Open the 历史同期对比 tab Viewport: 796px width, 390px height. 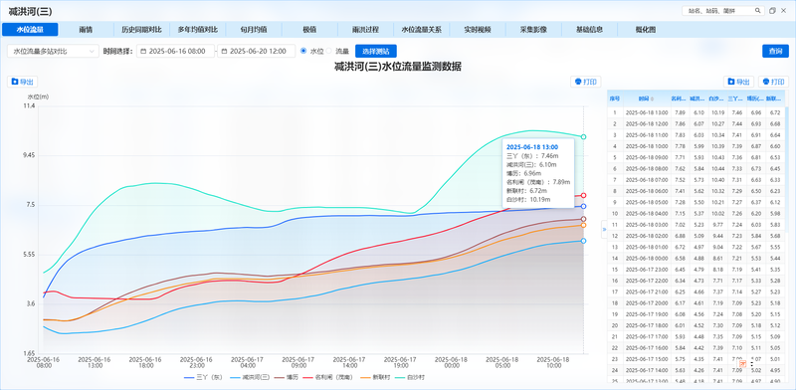tap(141, 30)
